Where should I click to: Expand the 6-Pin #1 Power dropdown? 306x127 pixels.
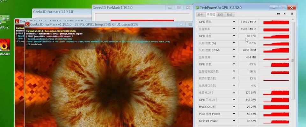pos(234,121)
